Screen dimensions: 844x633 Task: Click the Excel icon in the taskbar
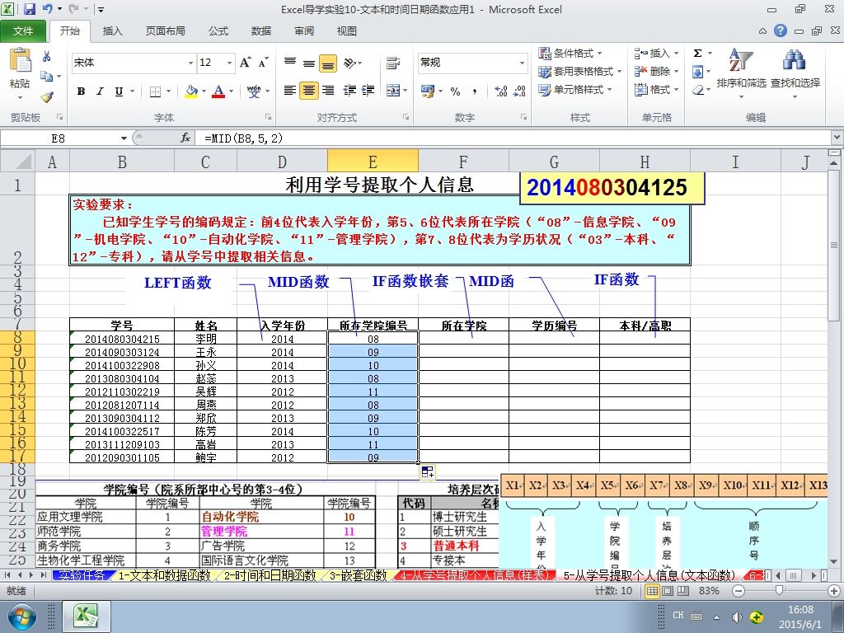click(87, 617)
